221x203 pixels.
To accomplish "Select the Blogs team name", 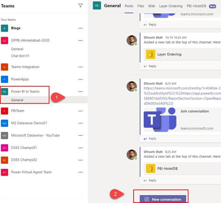I will (16, 28).
